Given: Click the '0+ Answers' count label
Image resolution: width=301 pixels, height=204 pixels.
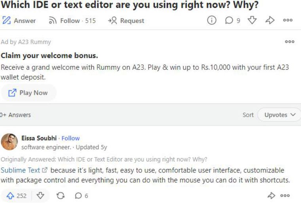Looking at the screenshot, I should click(15, 115).
